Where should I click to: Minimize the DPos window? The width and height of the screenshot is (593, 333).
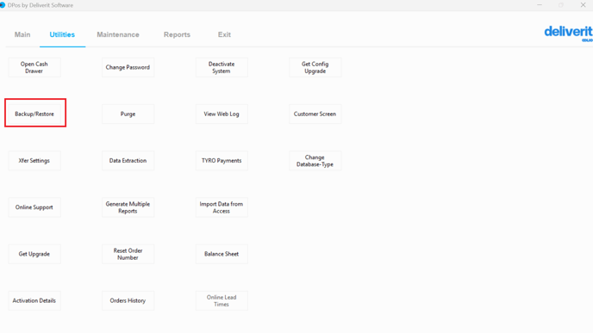click(540, 5)
